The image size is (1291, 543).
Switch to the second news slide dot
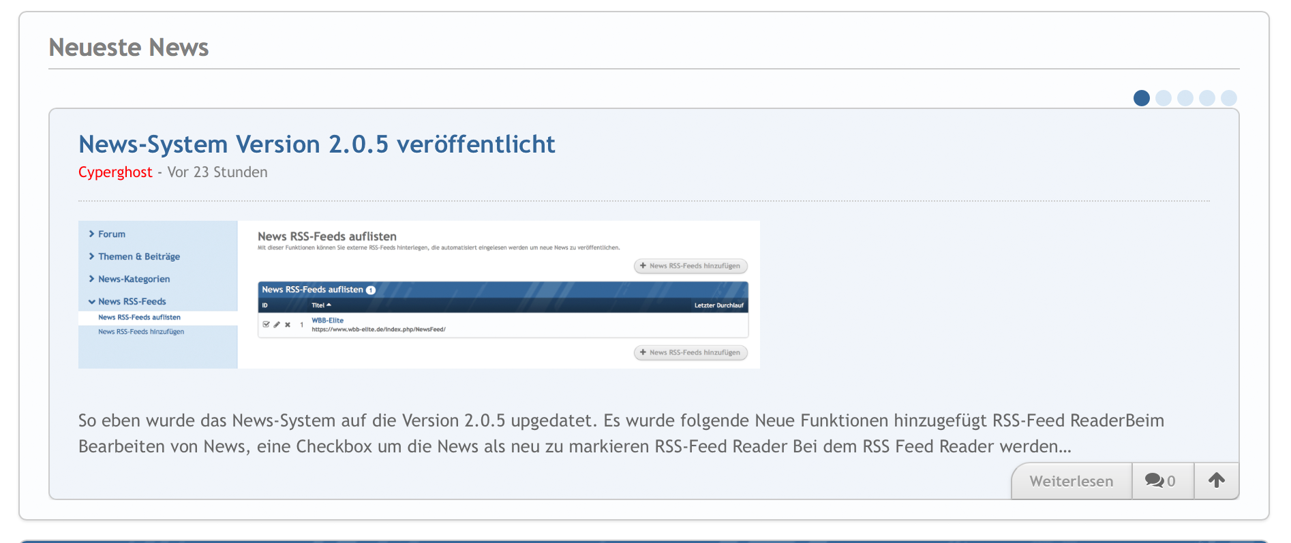1164,98
